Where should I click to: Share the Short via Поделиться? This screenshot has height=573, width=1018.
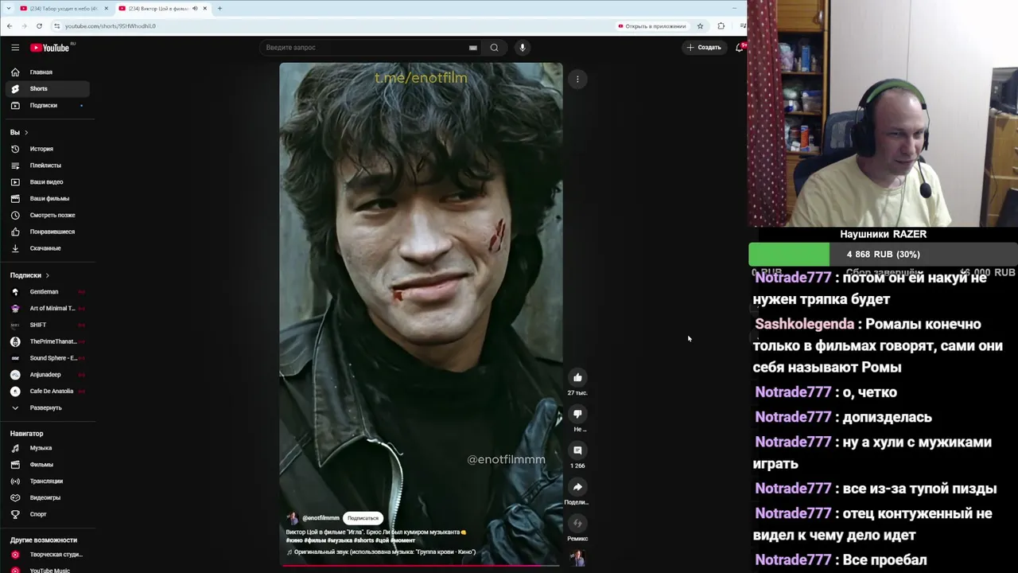(x=577, y=487)
